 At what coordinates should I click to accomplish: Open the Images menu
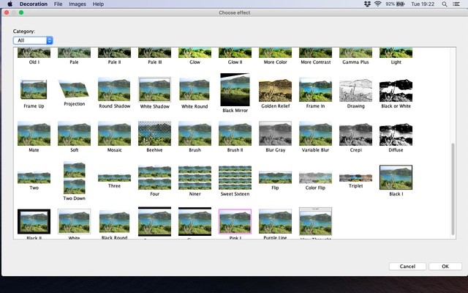[x=78, y=4]
